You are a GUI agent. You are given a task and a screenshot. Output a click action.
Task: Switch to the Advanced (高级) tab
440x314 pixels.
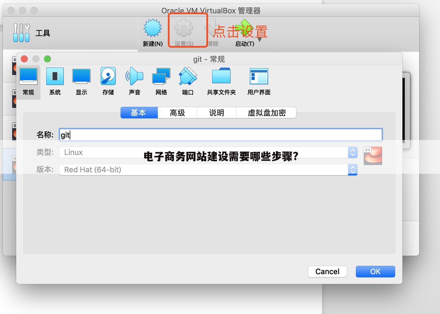pyautogui.click(x=177, y=113)
